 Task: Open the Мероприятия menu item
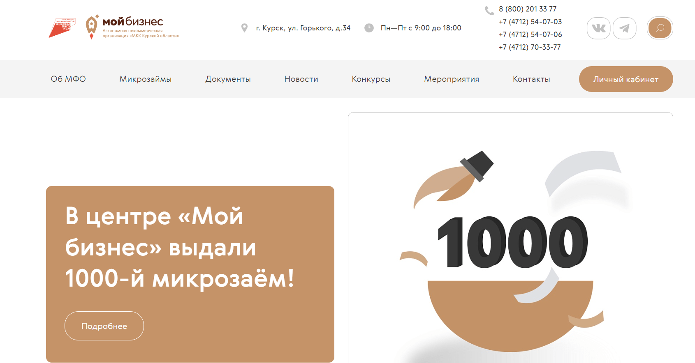[452, 79]
